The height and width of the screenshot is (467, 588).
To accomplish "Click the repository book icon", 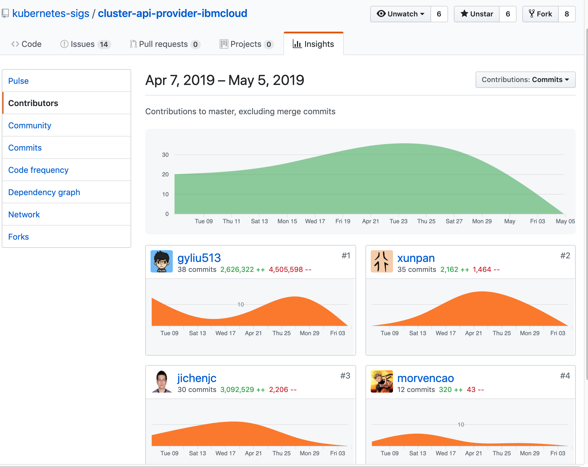I will pos(5,13).
